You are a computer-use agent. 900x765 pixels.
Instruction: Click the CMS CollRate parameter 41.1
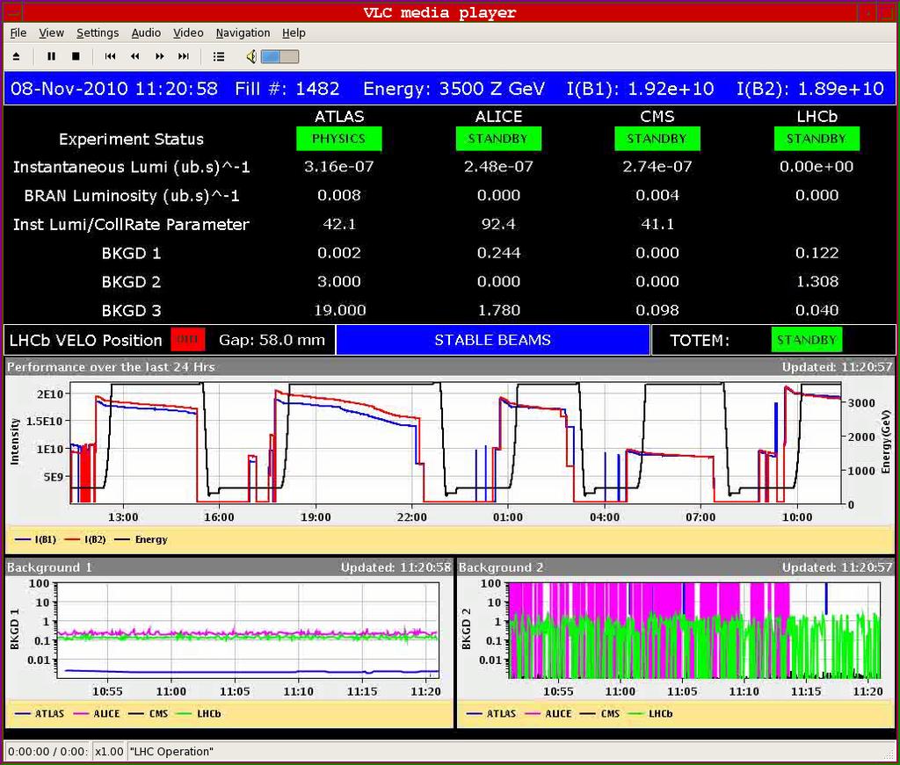coord(657,224)
